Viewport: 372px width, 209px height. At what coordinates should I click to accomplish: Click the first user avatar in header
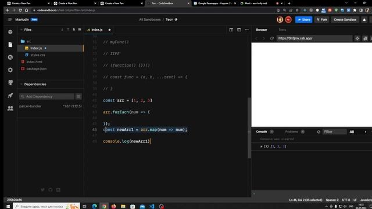[280, 20]
